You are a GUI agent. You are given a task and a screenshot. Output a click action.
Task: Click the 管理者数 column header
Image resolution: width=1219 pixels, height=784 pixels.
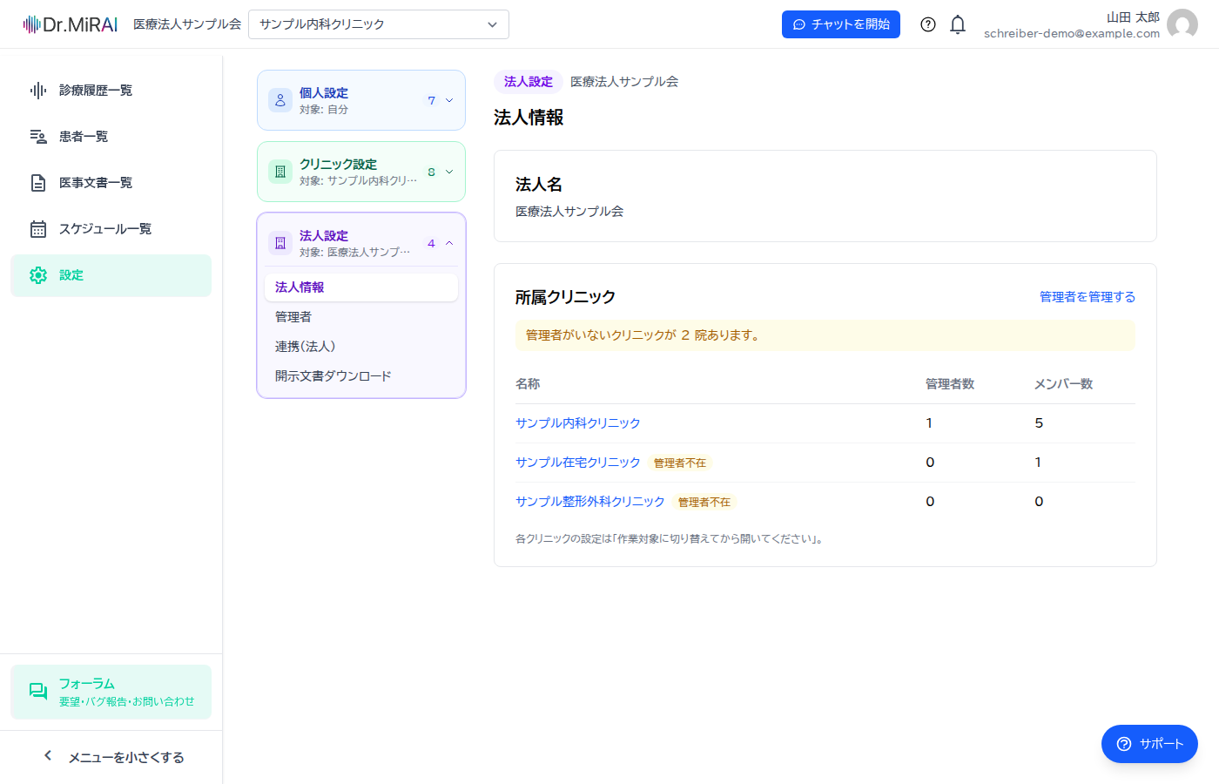(950, 384)
